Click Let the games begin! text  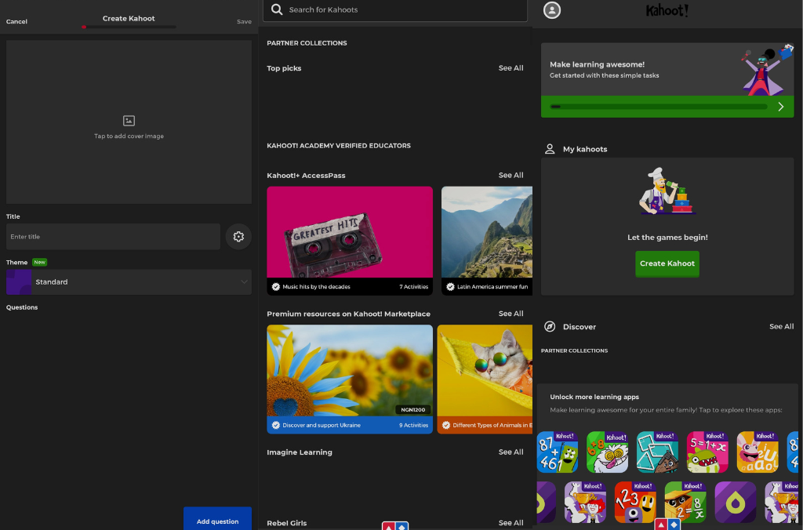click(x=667, y=237)
